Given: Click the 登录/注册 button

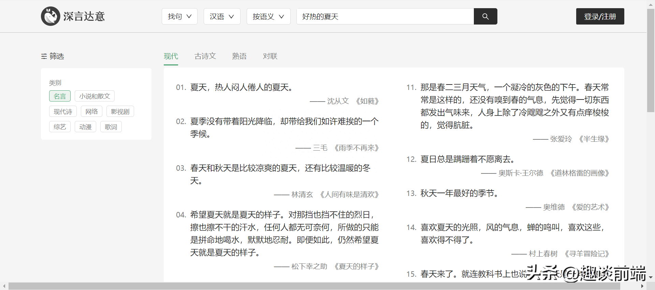Looking at the screenshot, I should point(600,16).
